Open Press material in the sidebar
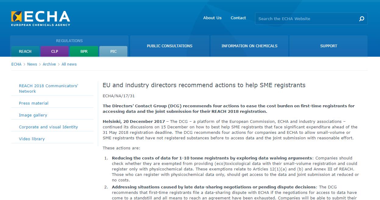The image size is (380, 200). [x=34, y=103]
